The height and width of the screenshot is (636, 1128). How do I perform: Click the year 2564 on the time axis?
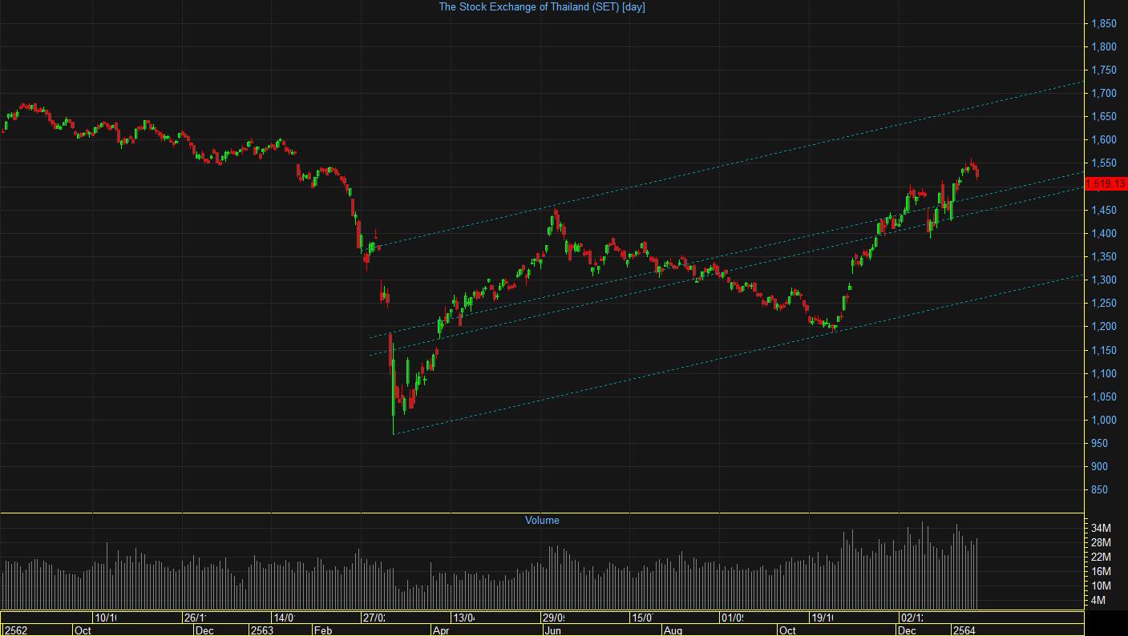coord(964,630)
